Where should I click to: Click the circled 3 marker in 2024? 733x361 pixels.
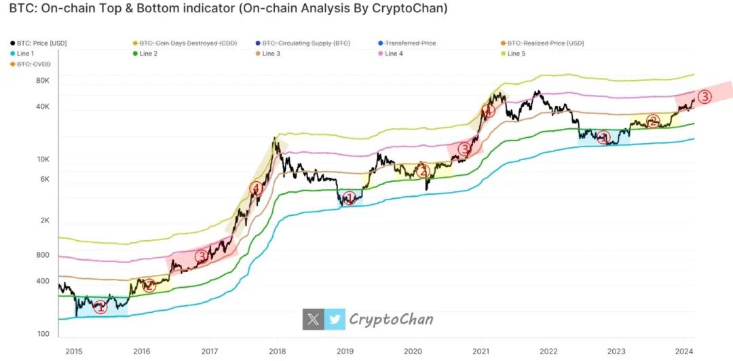pyautogui.click(x=704, y=97)
